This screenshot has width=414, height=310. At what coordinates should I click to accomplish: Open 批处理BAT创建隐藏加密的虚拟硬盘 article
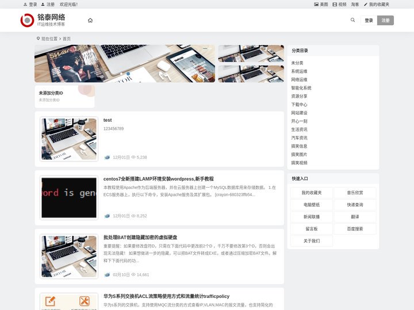pyautogui.click(x=140, y=237)
